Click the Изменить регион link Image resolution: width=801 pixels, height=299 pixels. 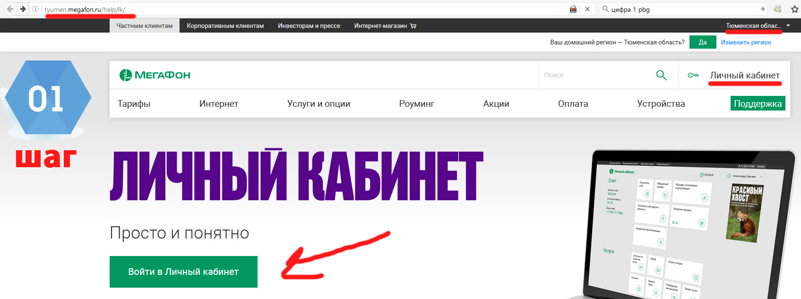(746, 42)
